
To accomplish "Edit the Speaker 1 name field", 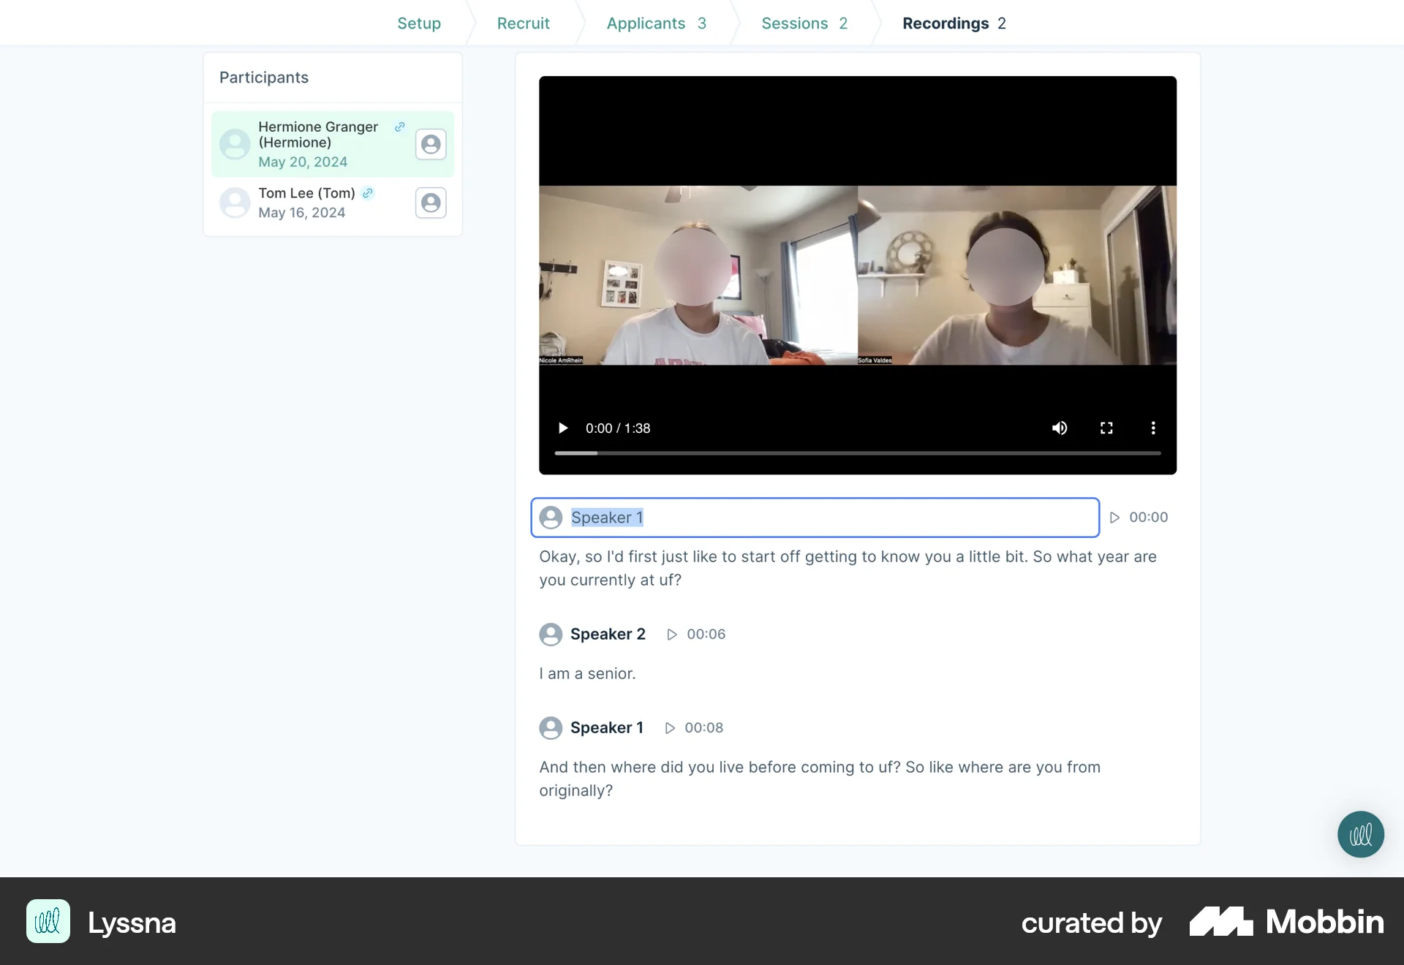I will point(731,517).
